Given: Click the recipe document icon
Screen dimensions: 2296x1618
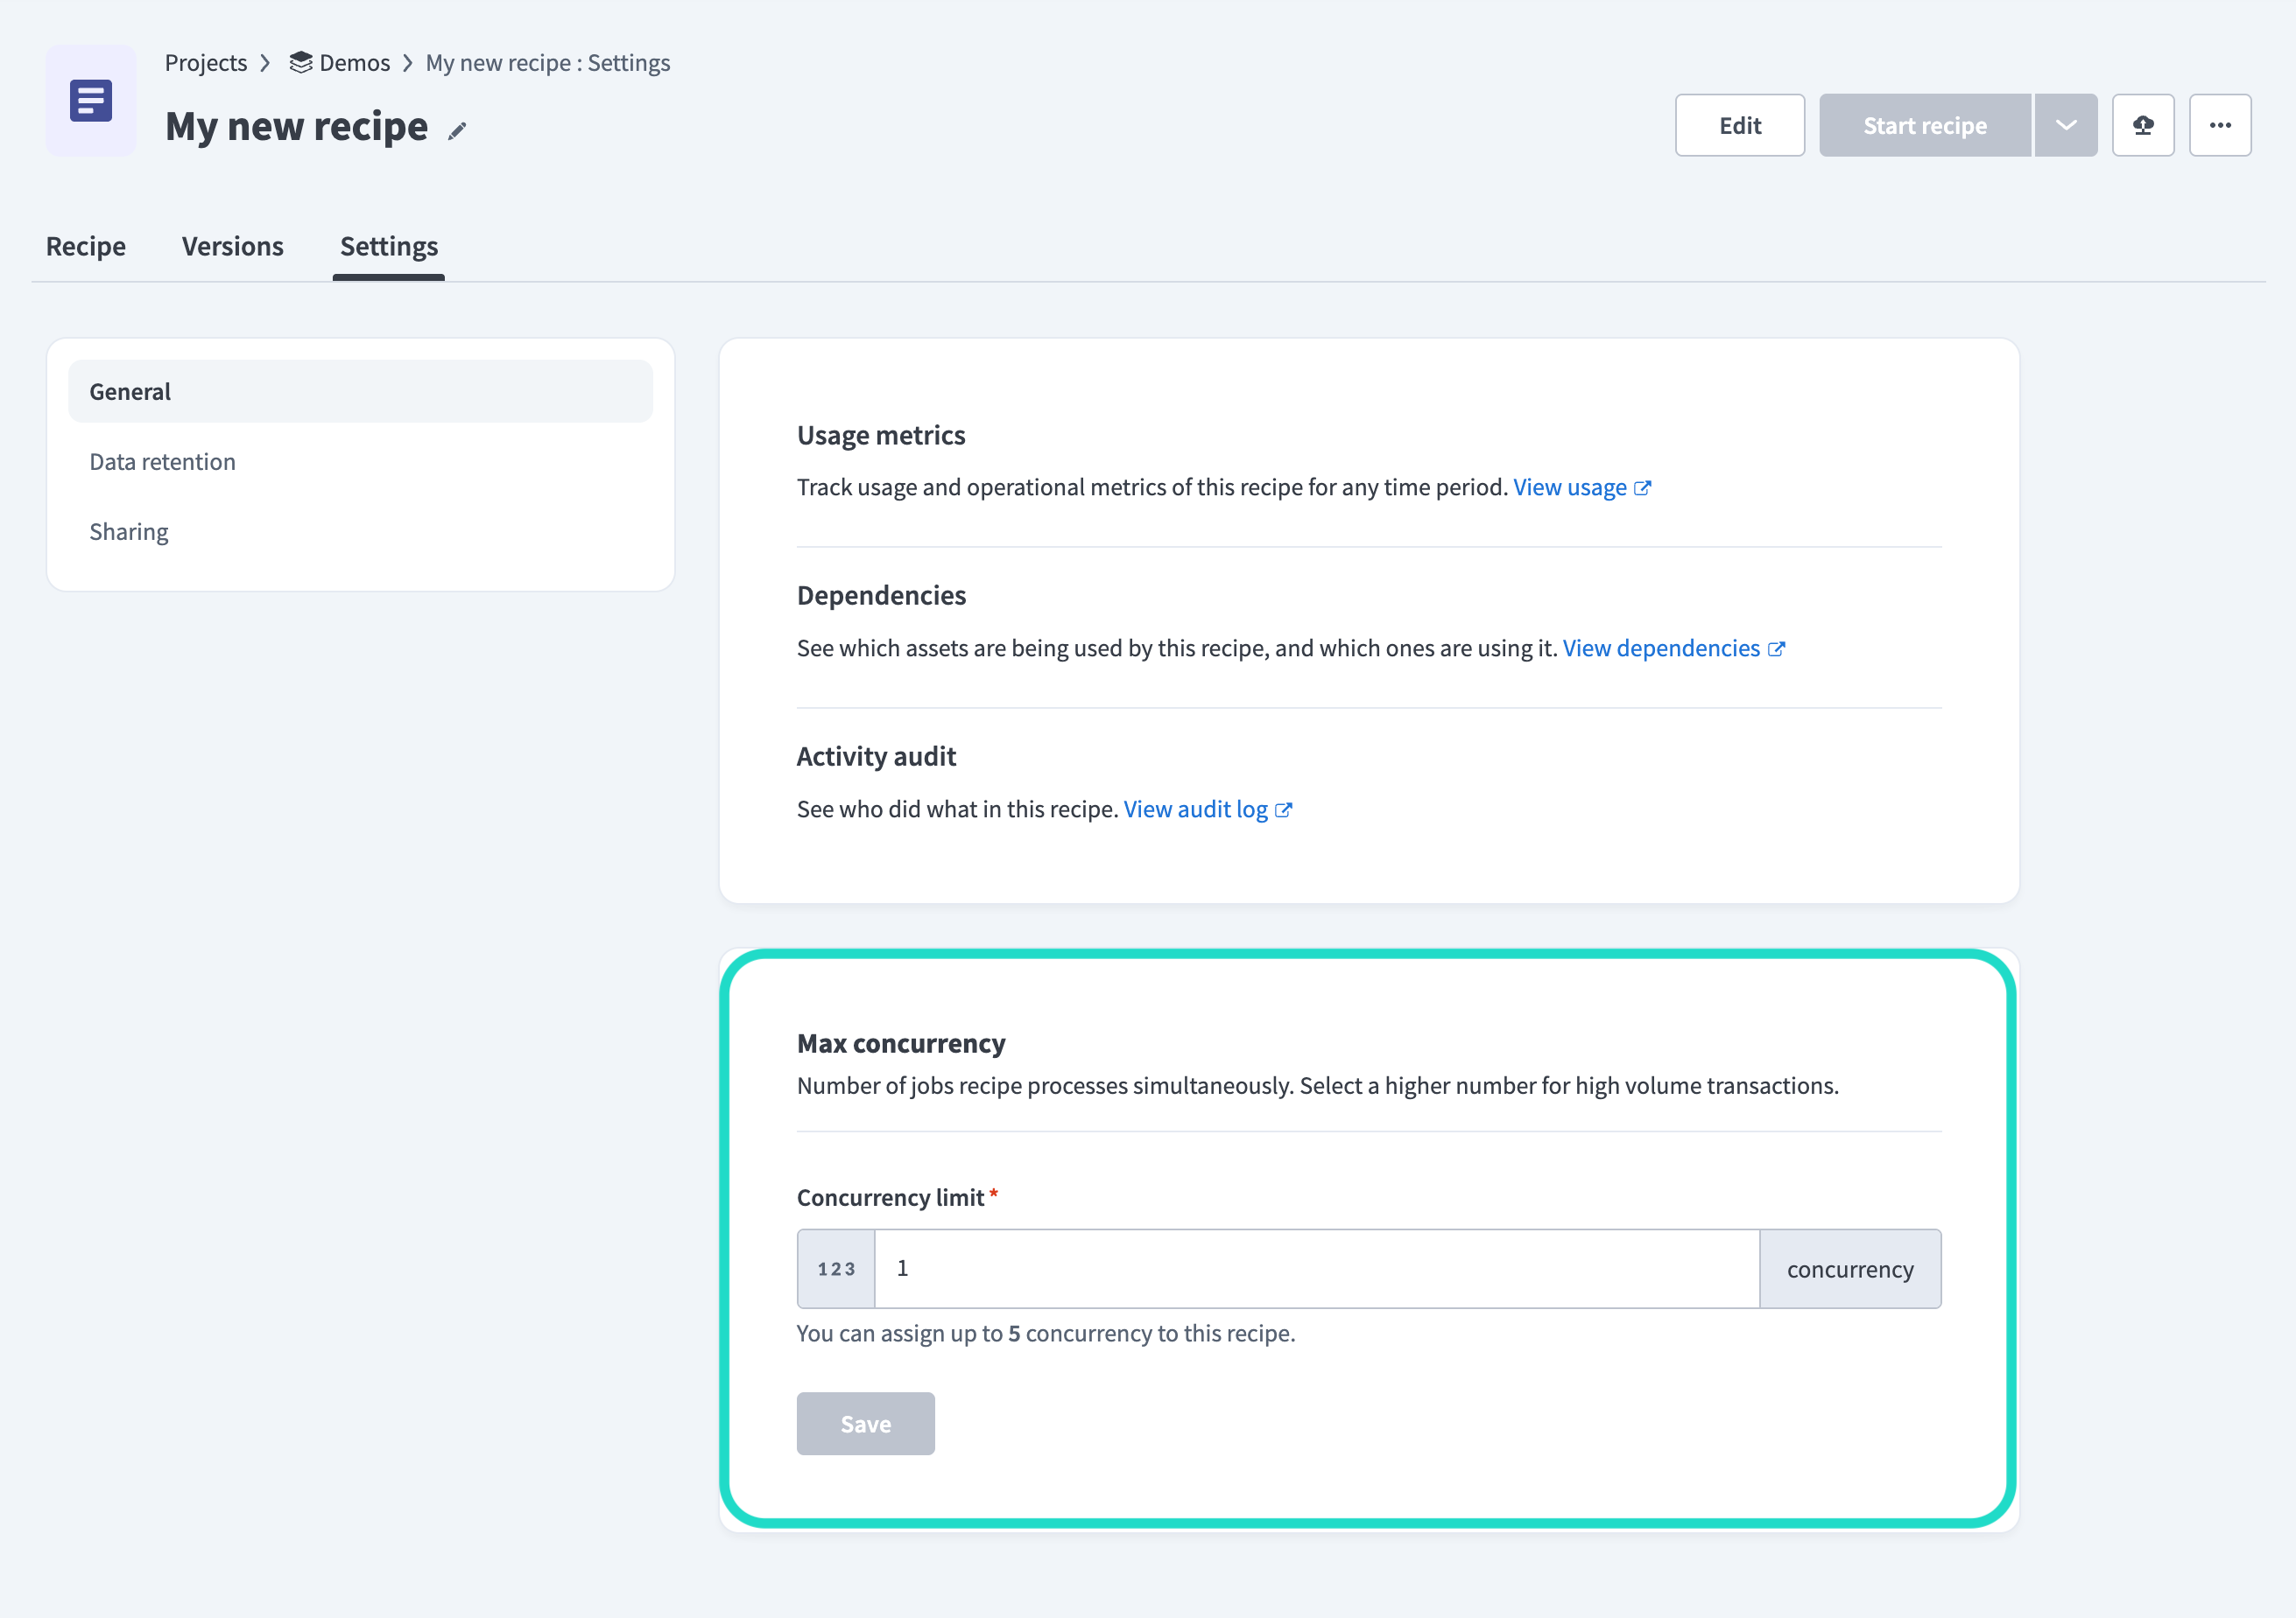Looking at the screenshot, I should click(x=91, y=100).
